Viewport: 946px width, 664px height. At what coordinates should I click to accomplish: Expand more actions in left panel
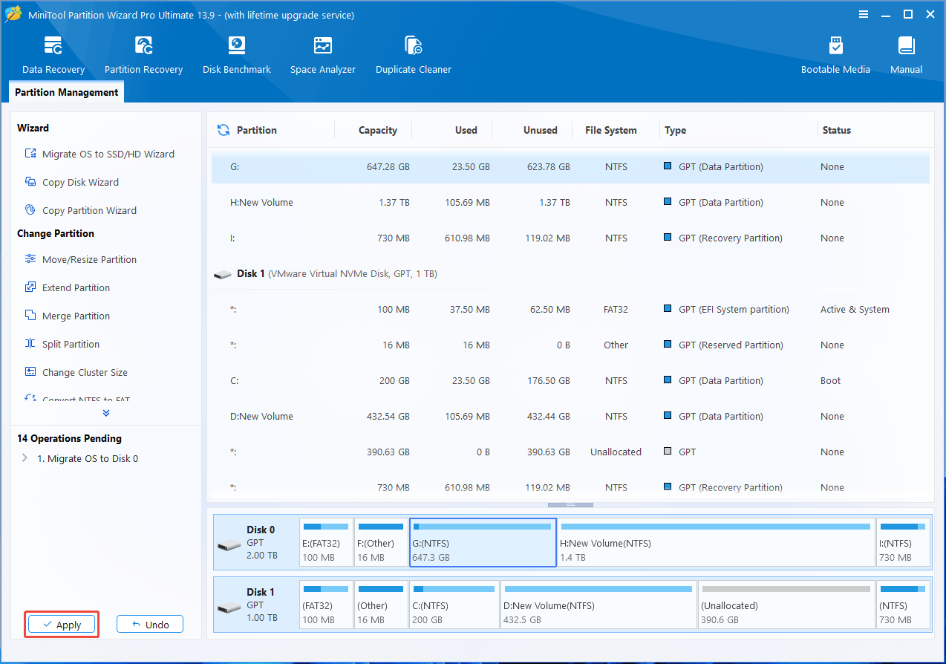click(106, 413)
